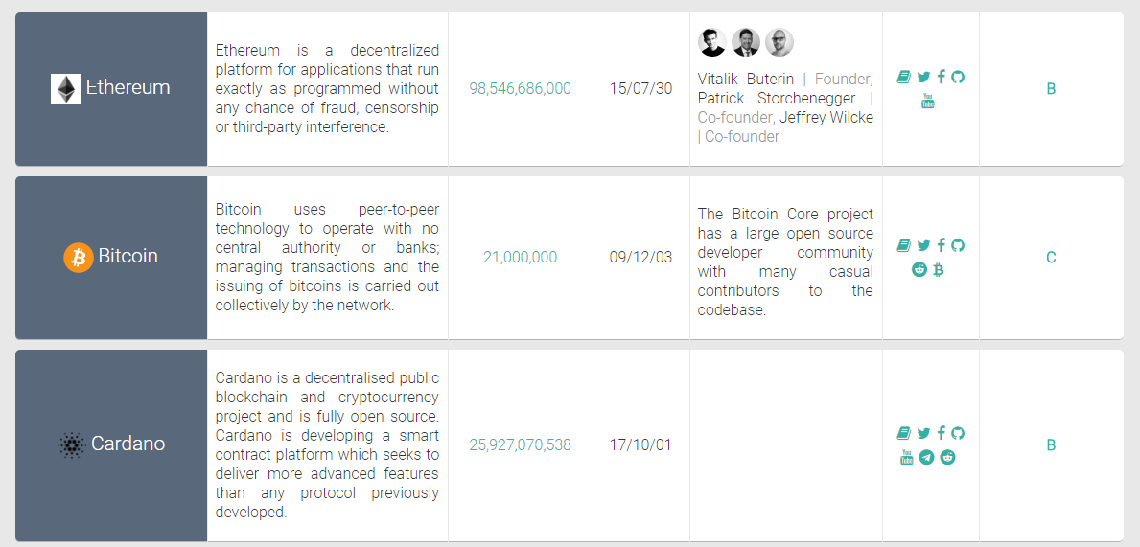The height and width of the screenshot is (547, 1140).
Task: Open Ethereum's YouTube channel
Action: pyautogui.click(x=928, y=101)
